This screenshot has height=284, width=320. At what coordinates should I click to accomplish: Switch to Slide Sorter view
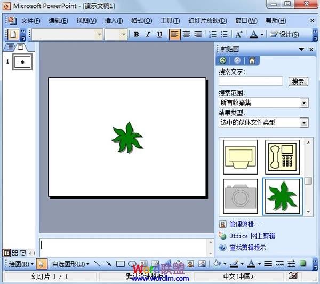pos(15,253)
